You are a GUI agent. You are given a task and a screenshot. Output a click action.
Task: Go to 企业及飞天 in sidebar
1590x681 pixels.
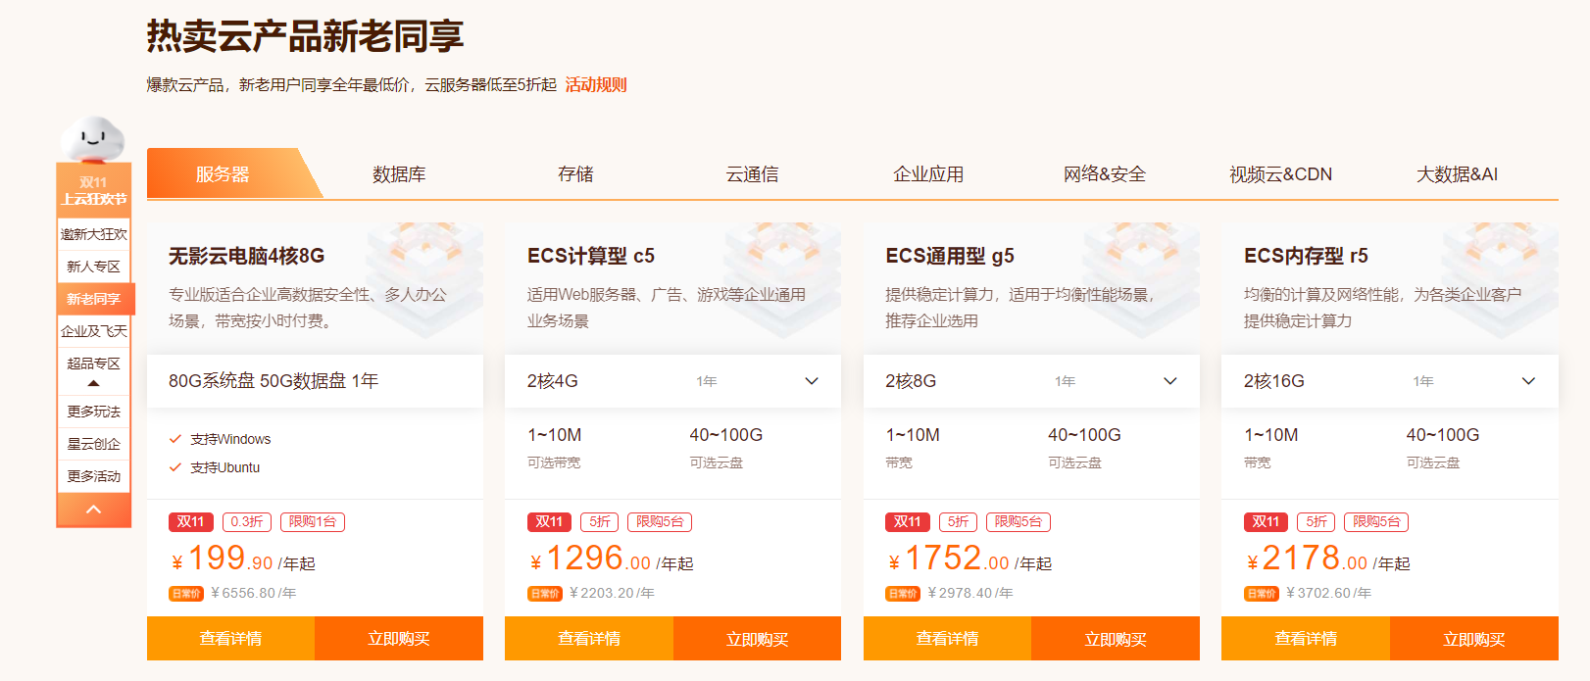[x=94, y=331]
